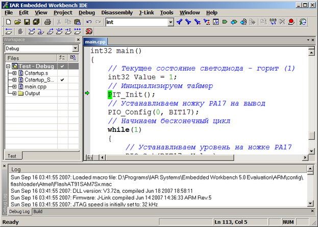Toggle the checkmark beside Test - Debug
This screenshot has height=227, width=318.
click(x=62, y=66)
